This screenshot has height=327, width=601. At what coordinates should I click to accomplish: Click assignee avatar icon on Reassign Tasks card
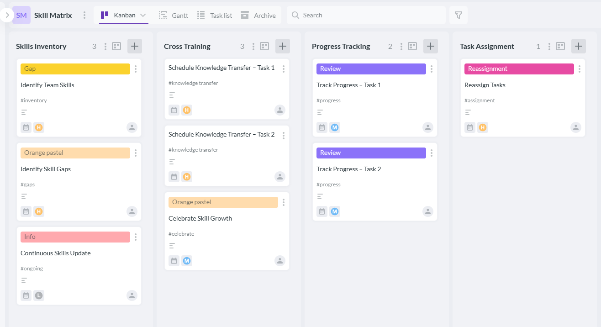pos(576,127)
